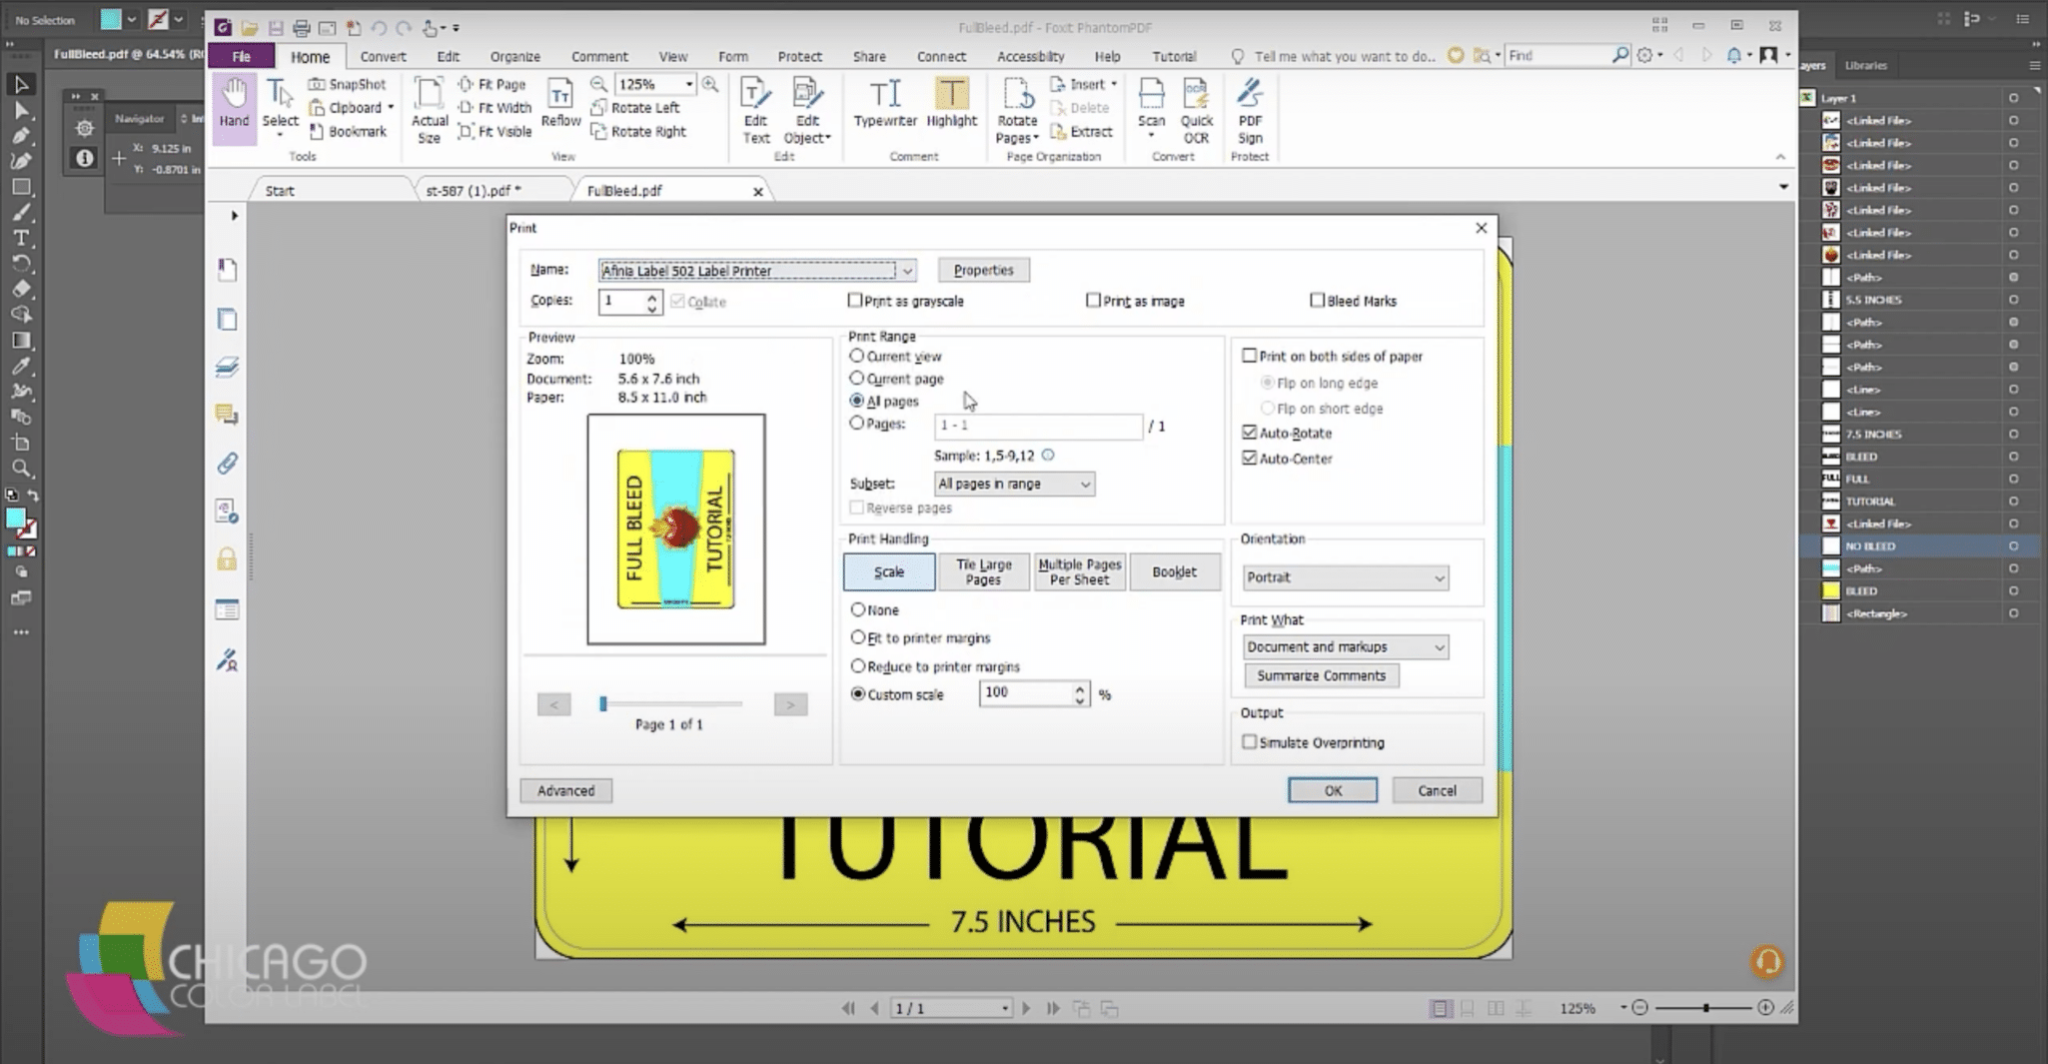Click the Highlight comment tool
The height and width of the screenshot is (1064, 2048).
951,104
